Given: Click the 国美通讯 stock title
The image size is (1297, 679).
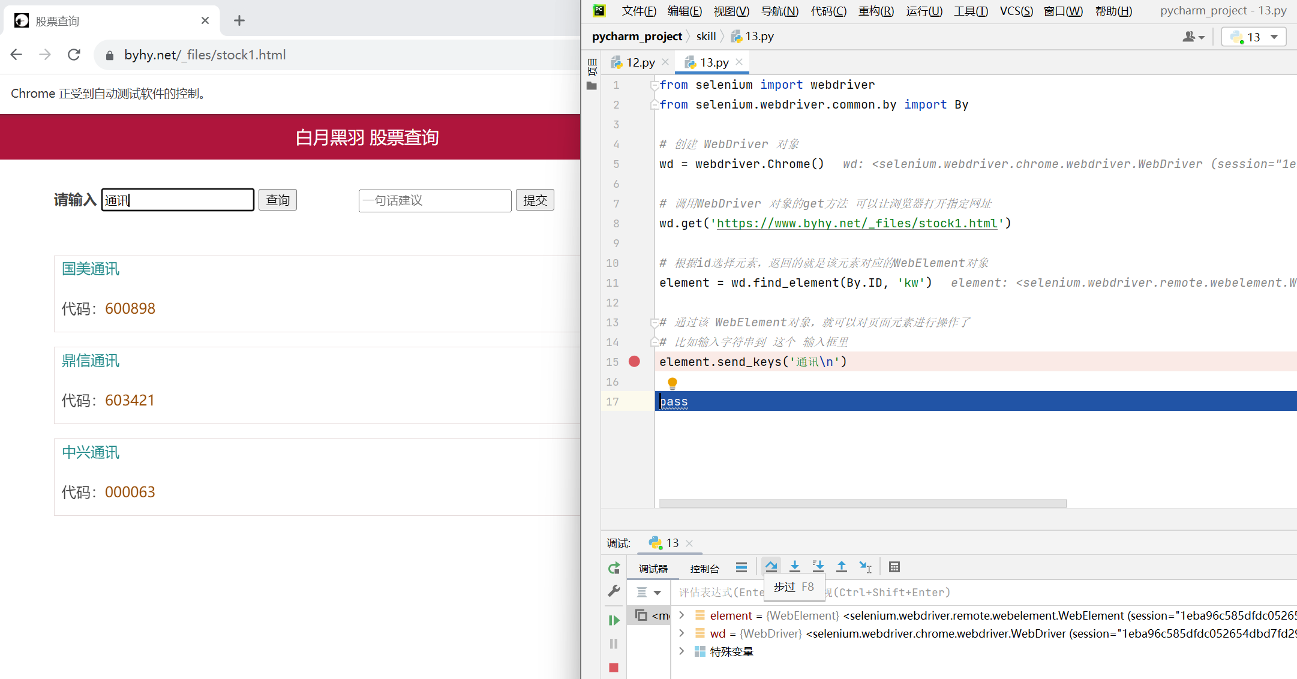Looking at the screenshot, I should 91,269.
